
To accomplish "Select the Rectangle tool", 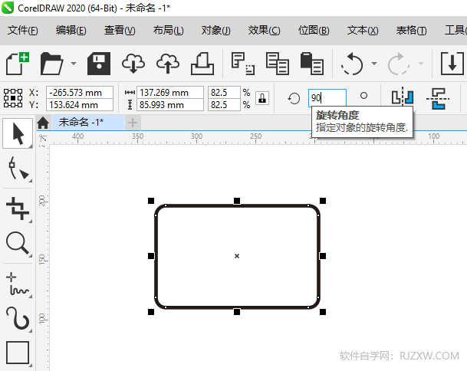I will pyautogui.click(x=18, y=353).
